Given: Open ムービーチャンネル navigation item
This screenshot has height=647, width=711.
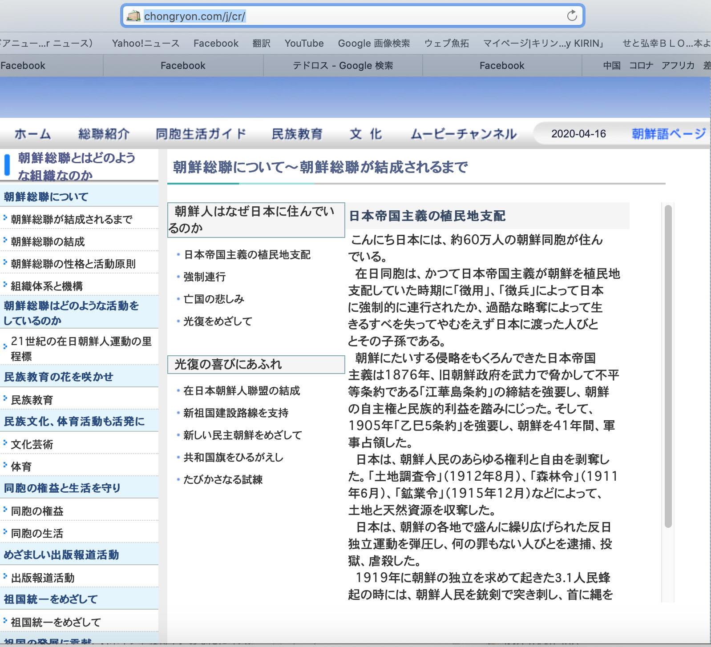Looking at the screenshot, I should click(464, 134).
